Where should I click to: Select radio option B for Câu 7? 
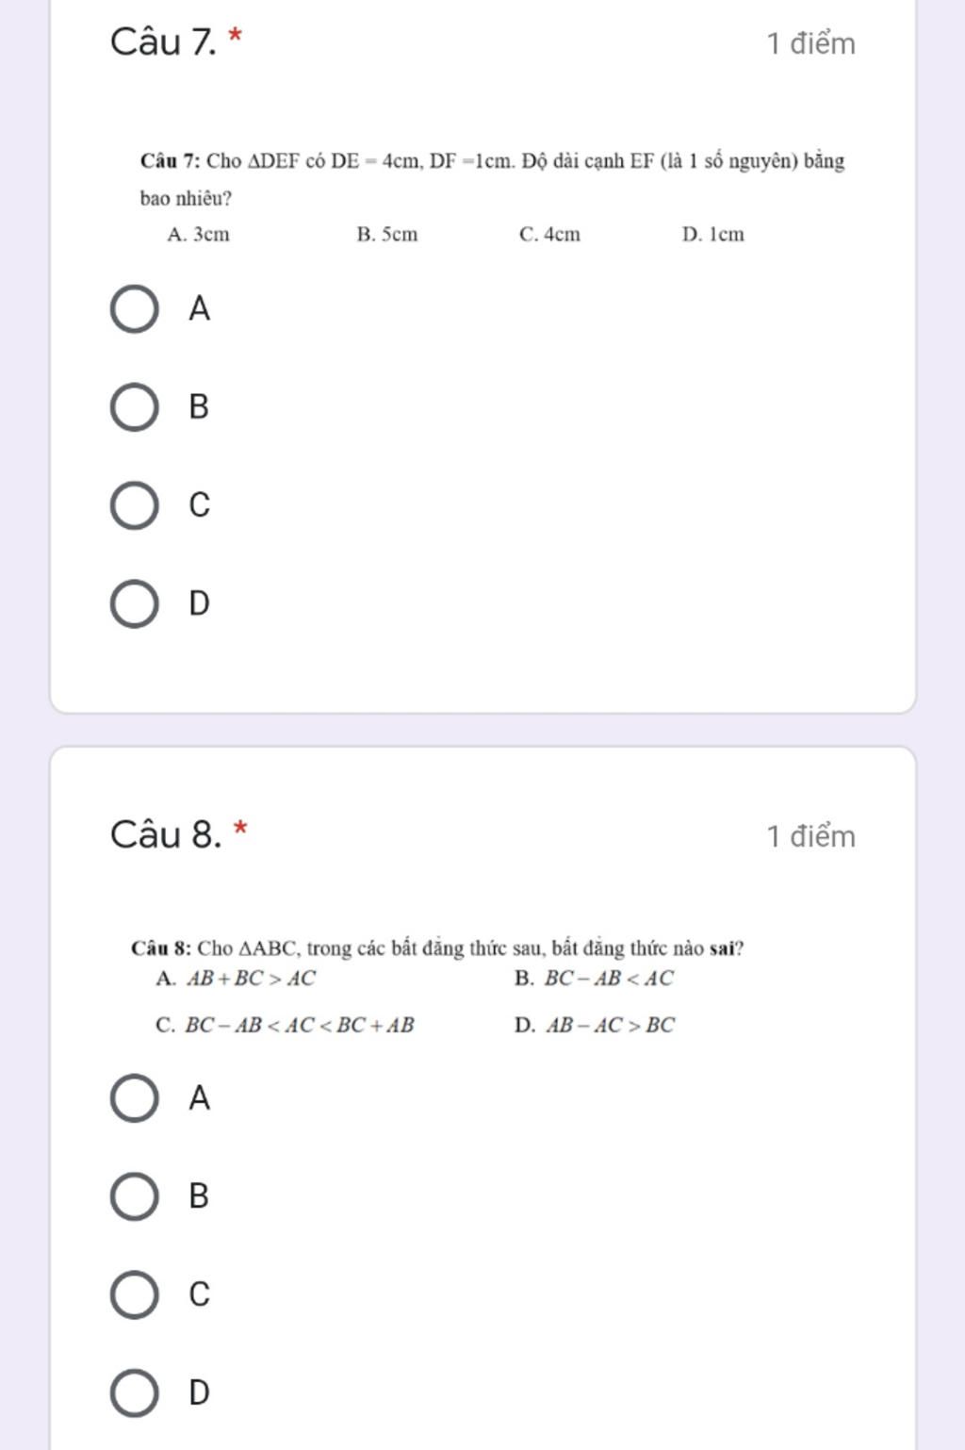(x=135, y=407)
